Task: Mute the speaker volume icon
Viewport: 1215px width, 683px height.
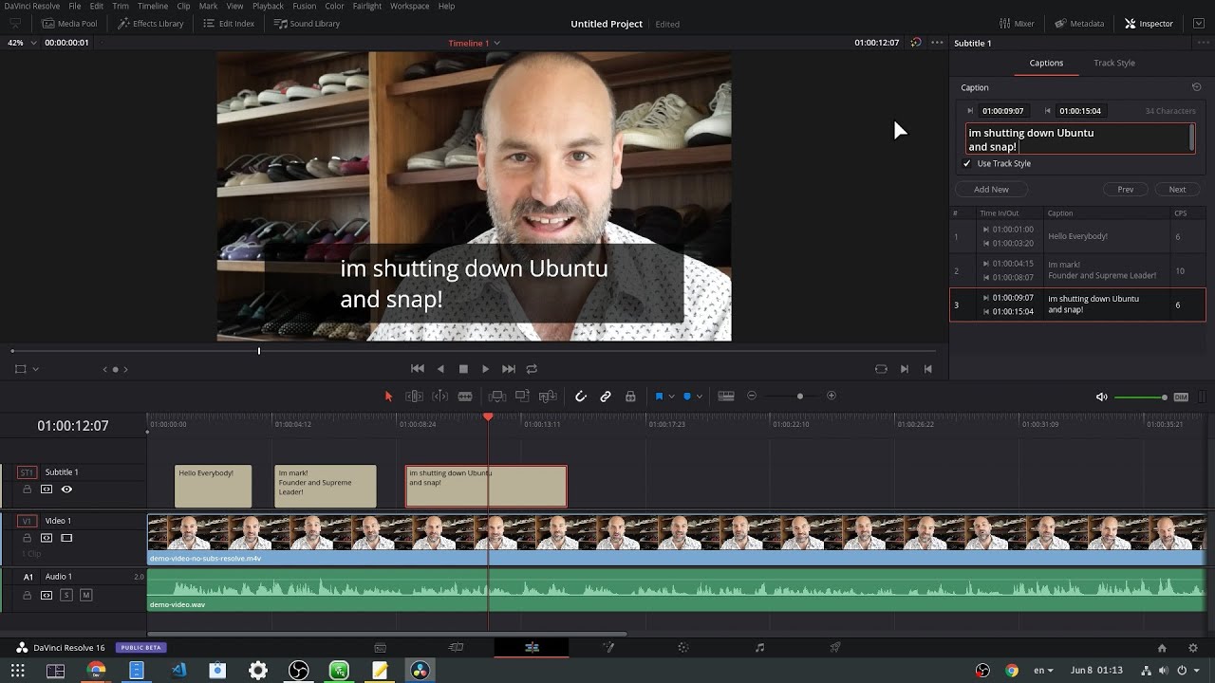Action: tap(1102, 397)
